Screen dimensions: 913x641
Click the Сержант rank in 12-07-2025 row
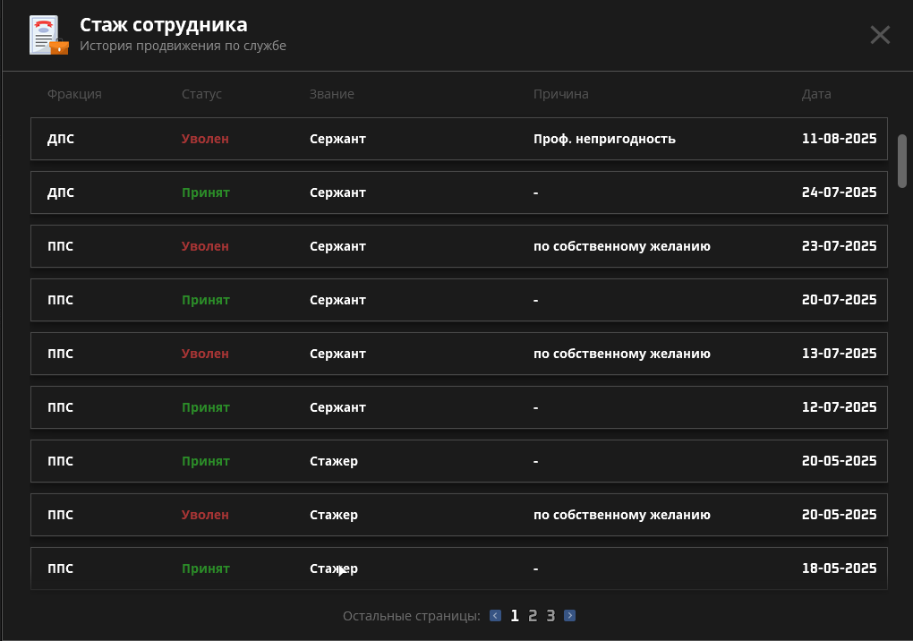[337, 407]
